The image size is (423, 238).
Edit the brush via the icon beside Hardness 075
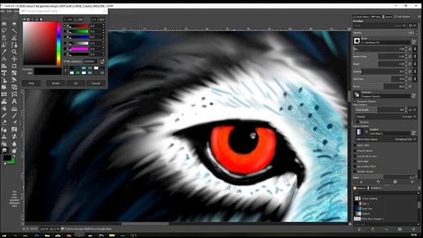(414, 41)
